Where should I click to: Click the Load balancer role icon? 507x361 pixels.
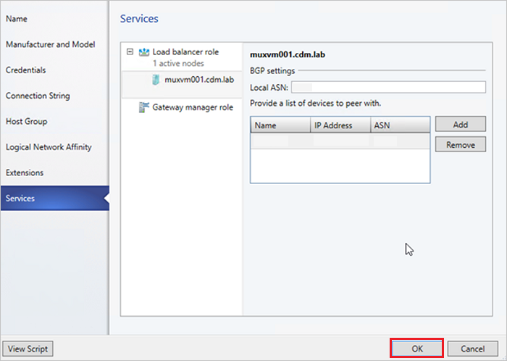144,51
